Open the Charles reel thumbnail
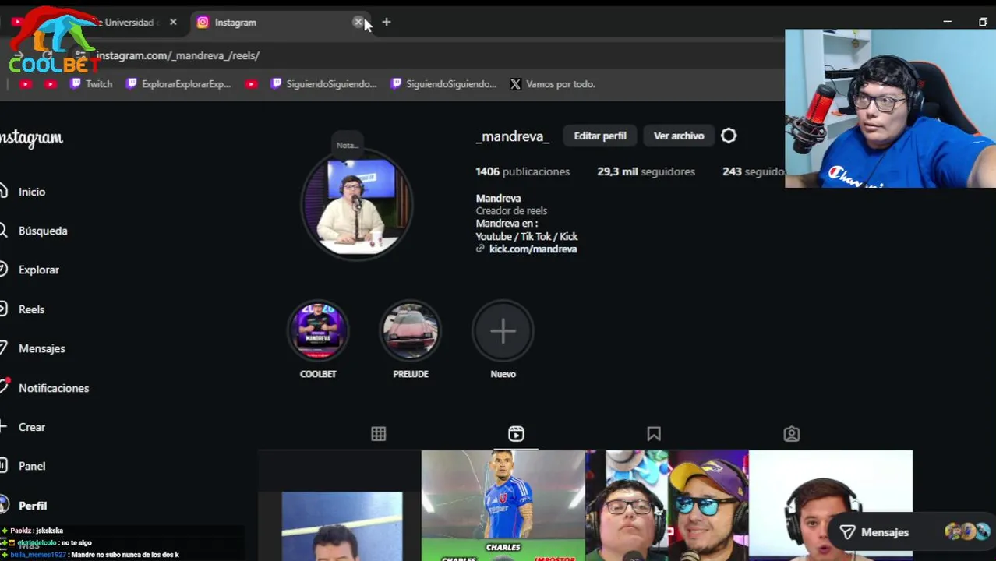This screenshot has width=996, height=561. point(503,506)
